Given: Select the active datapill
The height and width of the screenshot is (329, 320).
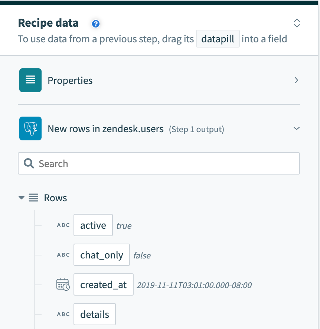Looking at the screenshot, I should tap(93, 225).
